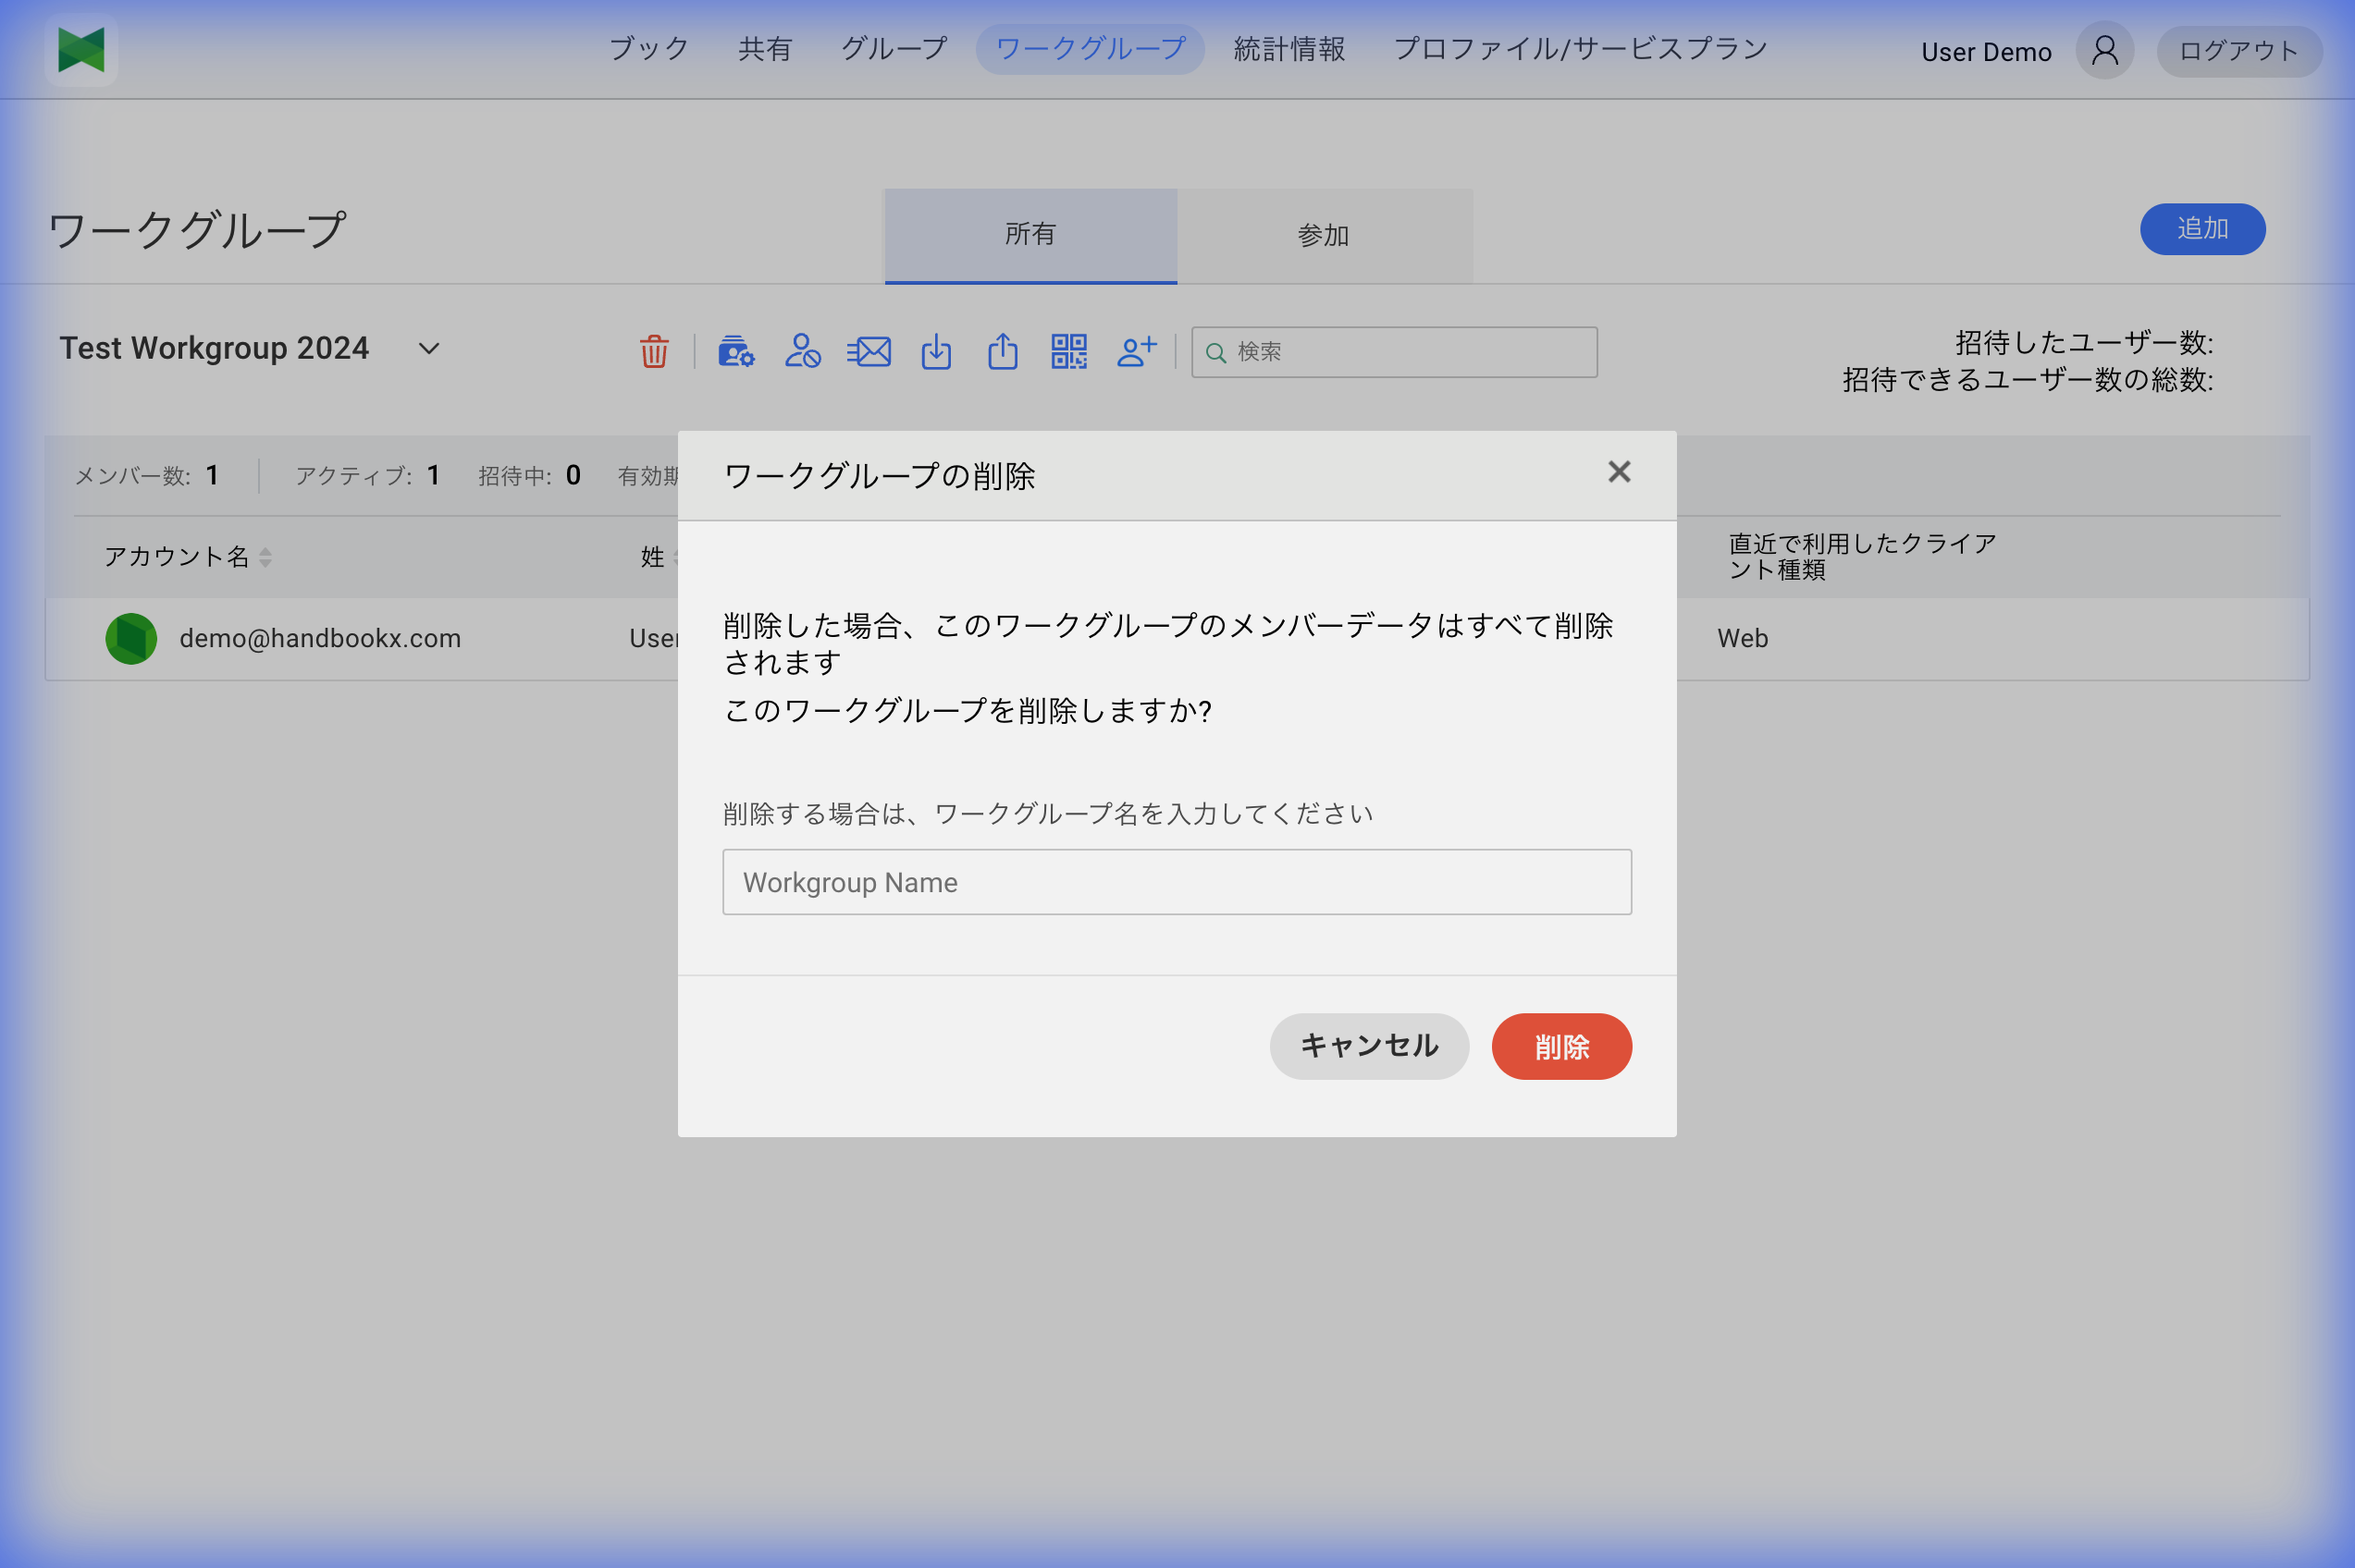Open the member settings icon
Image resolution: width=2355 pixels, height=1568 pixels.
pyautogui.click(x=735, y=352)
